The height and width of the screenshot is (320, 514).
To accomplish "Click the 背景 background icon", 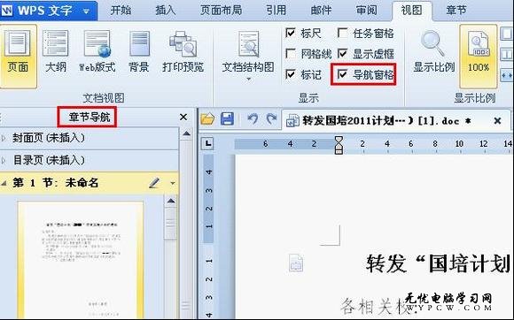I will [139, 44].
